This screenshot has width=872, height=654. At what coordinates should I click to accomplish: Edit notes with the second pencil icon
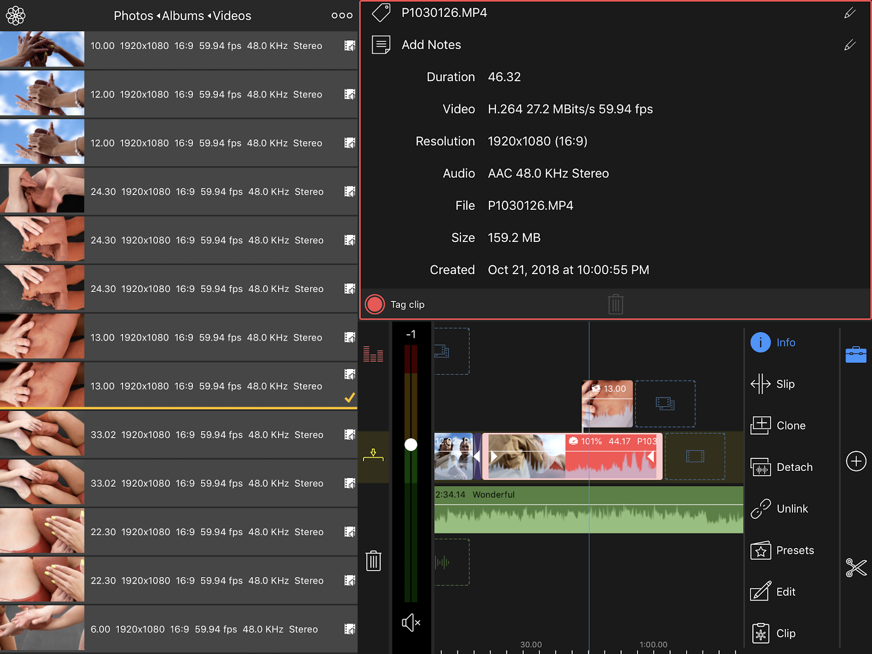850,45
